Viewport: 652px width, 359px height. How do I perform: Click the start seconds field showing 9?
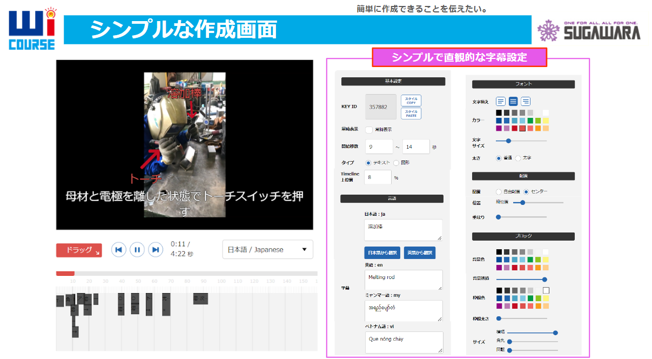point(379,147)
